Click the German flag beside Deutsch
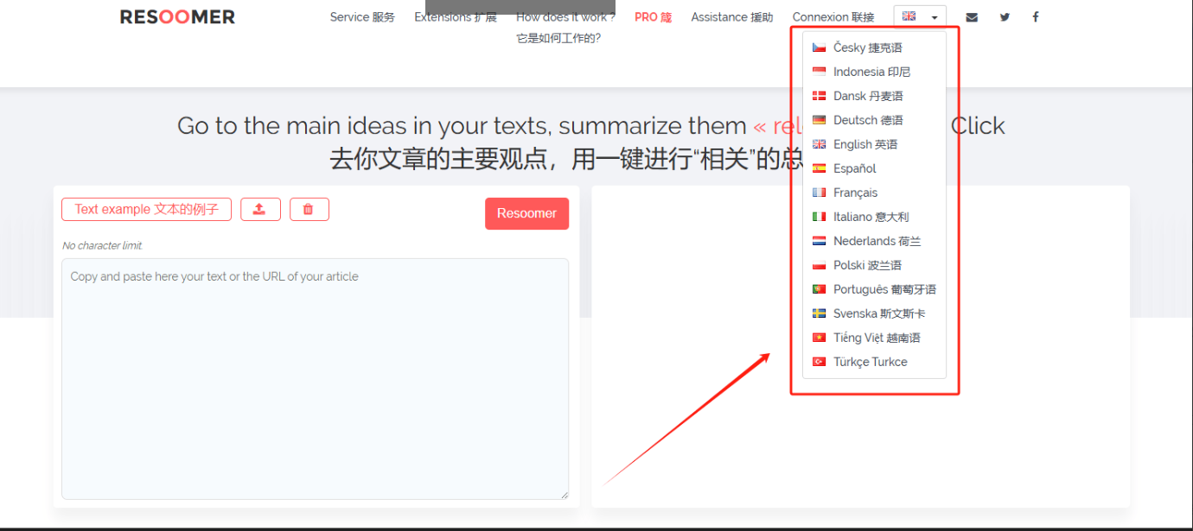Screen dimensions: 1193x531 coord(819,119)
